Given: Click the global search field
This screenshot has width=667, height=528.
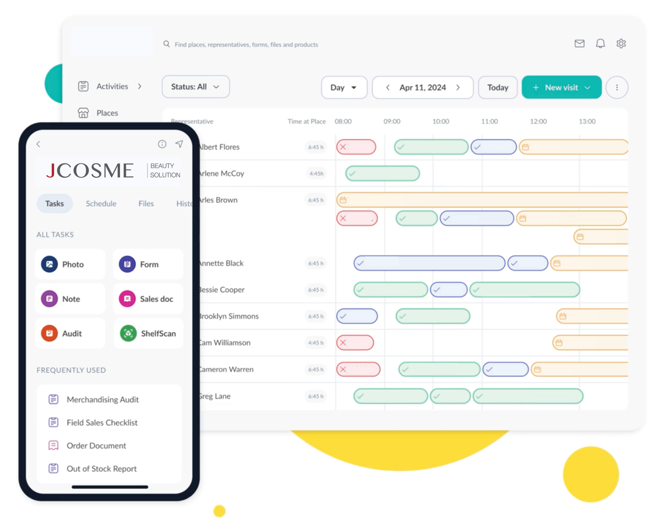Looking at the screenshot, I should (x=246, y=44).
